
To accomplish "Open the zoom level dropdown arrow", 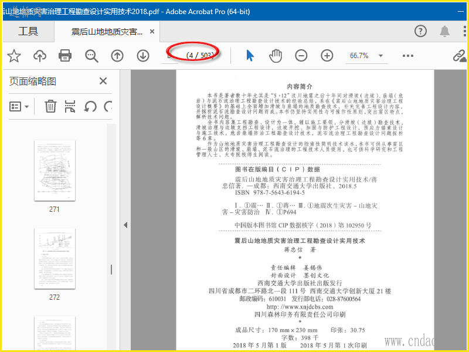I will point(380,56).
